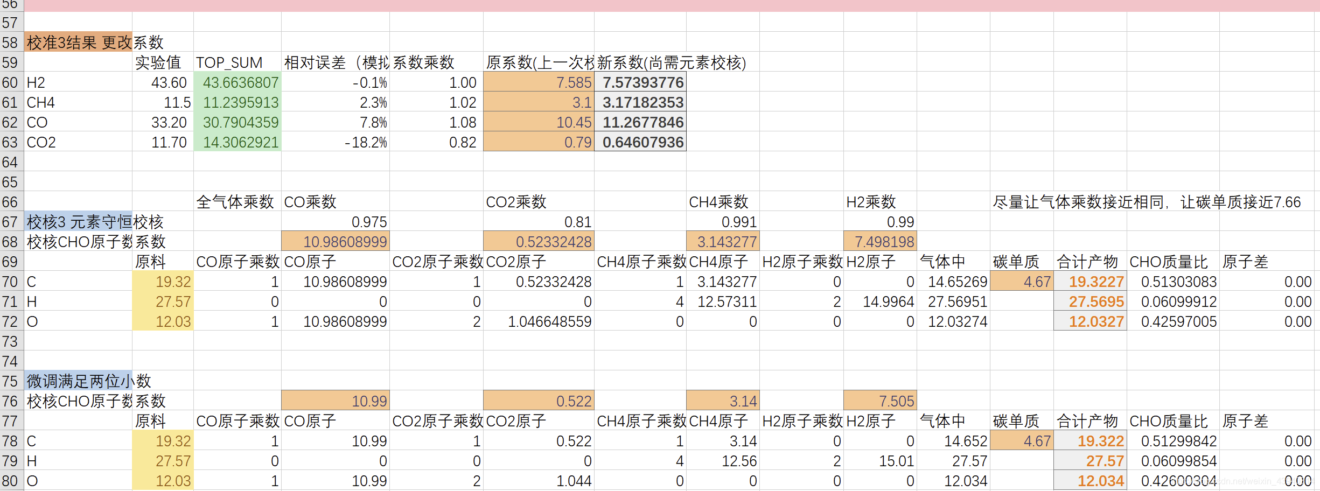Select value 12.57311
The height and width of the screenshot is (491, 1320).
[723, 301]
